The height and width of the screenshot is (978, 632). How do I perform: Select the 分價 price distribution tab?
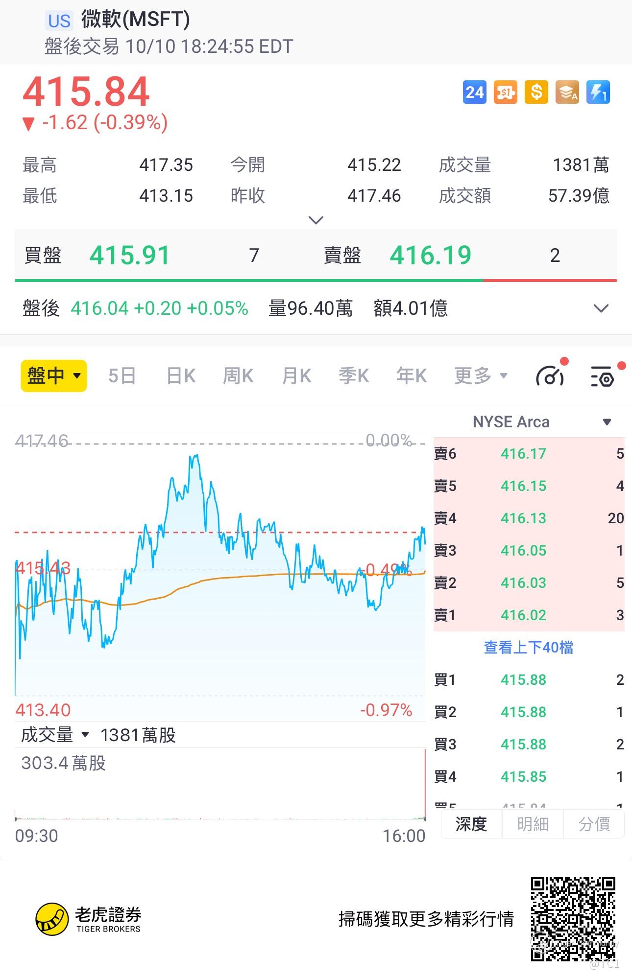tap(594, 824)
